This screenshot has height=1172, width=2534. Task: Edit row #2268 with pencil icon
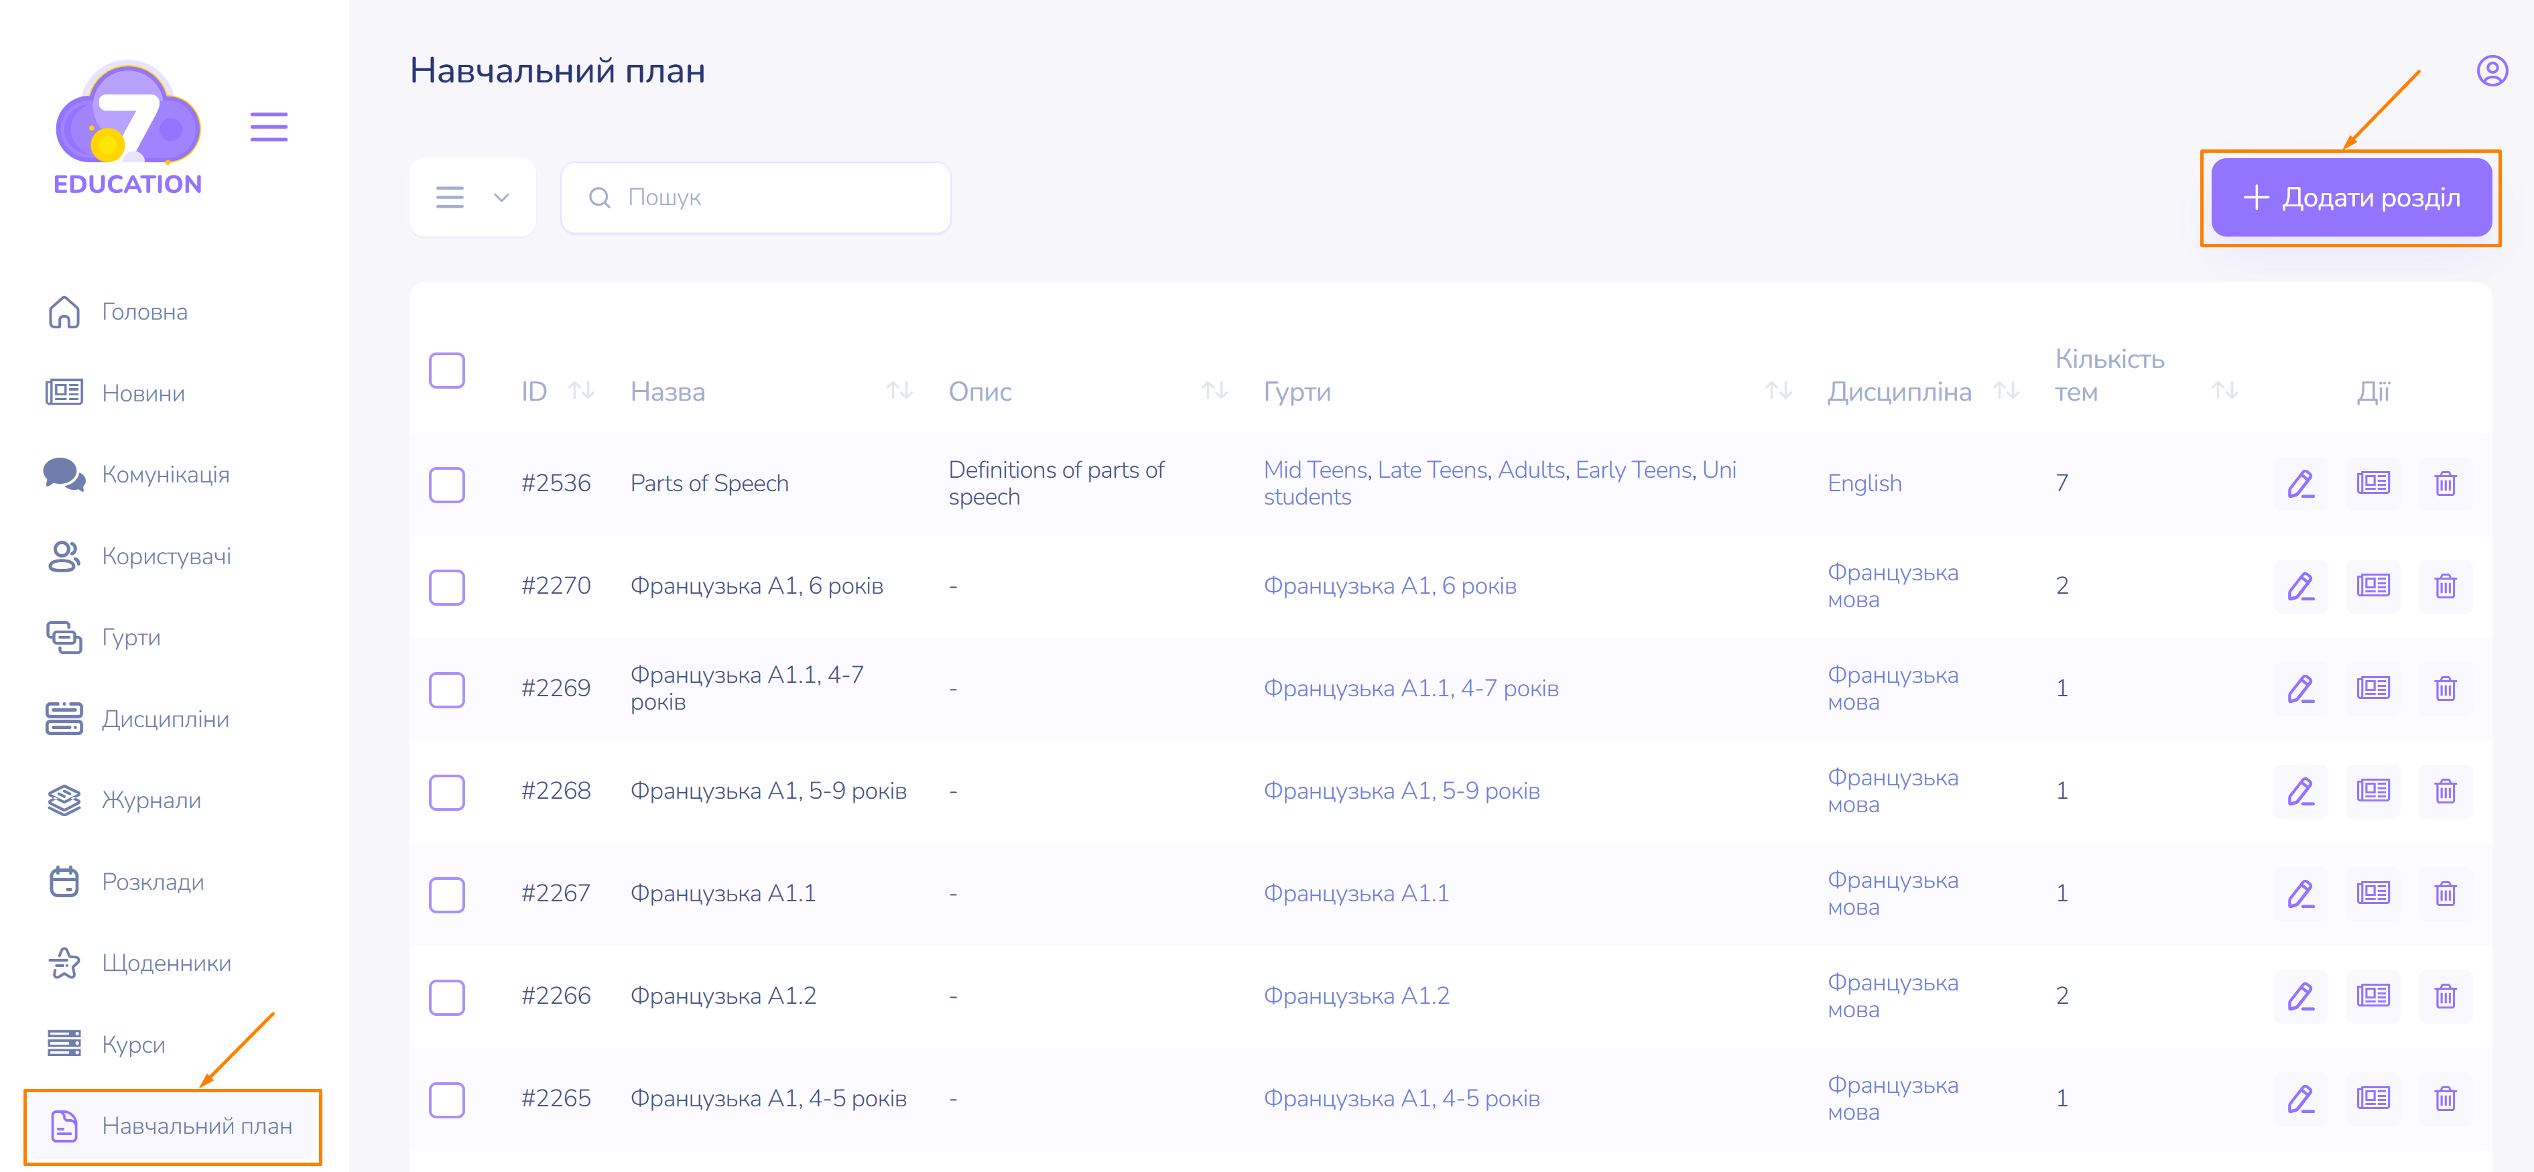(2300, 791)
